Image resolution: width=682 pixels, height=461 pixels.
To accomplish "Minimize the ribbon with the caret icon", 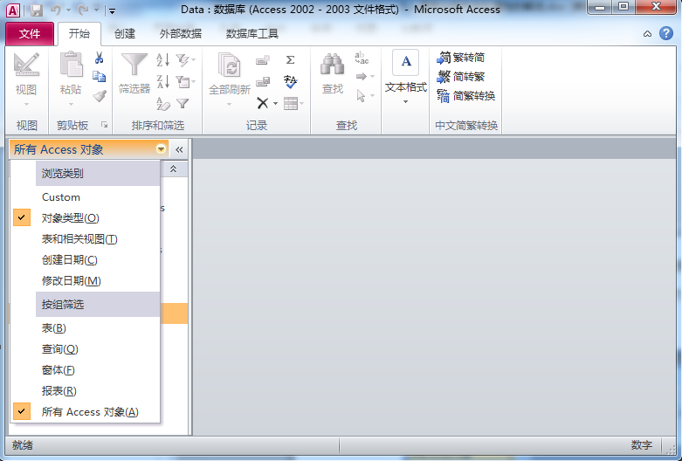I will point(647,34).
